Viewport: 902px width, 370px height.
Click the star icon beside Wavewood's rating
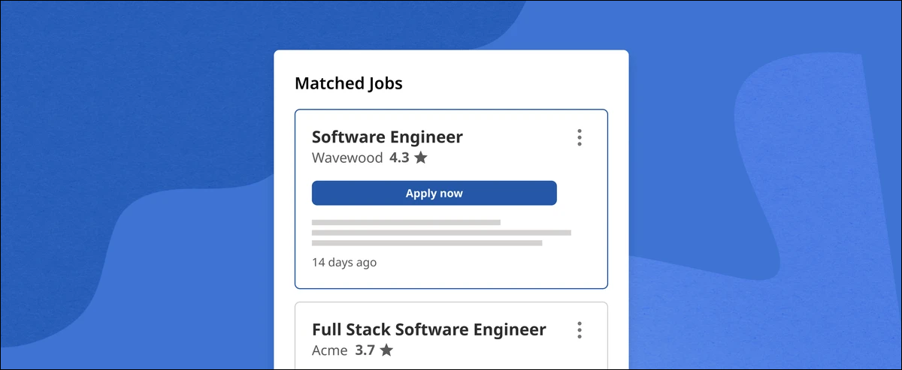click(x=421, y=158)
